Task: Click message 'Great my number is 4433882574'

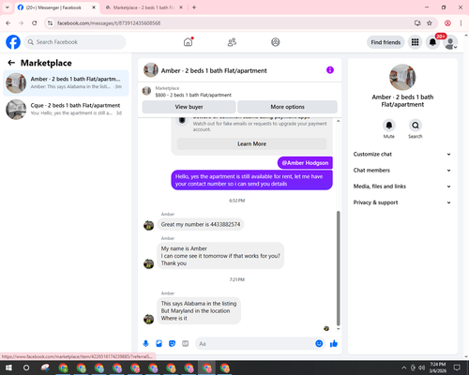Action: 201,224
